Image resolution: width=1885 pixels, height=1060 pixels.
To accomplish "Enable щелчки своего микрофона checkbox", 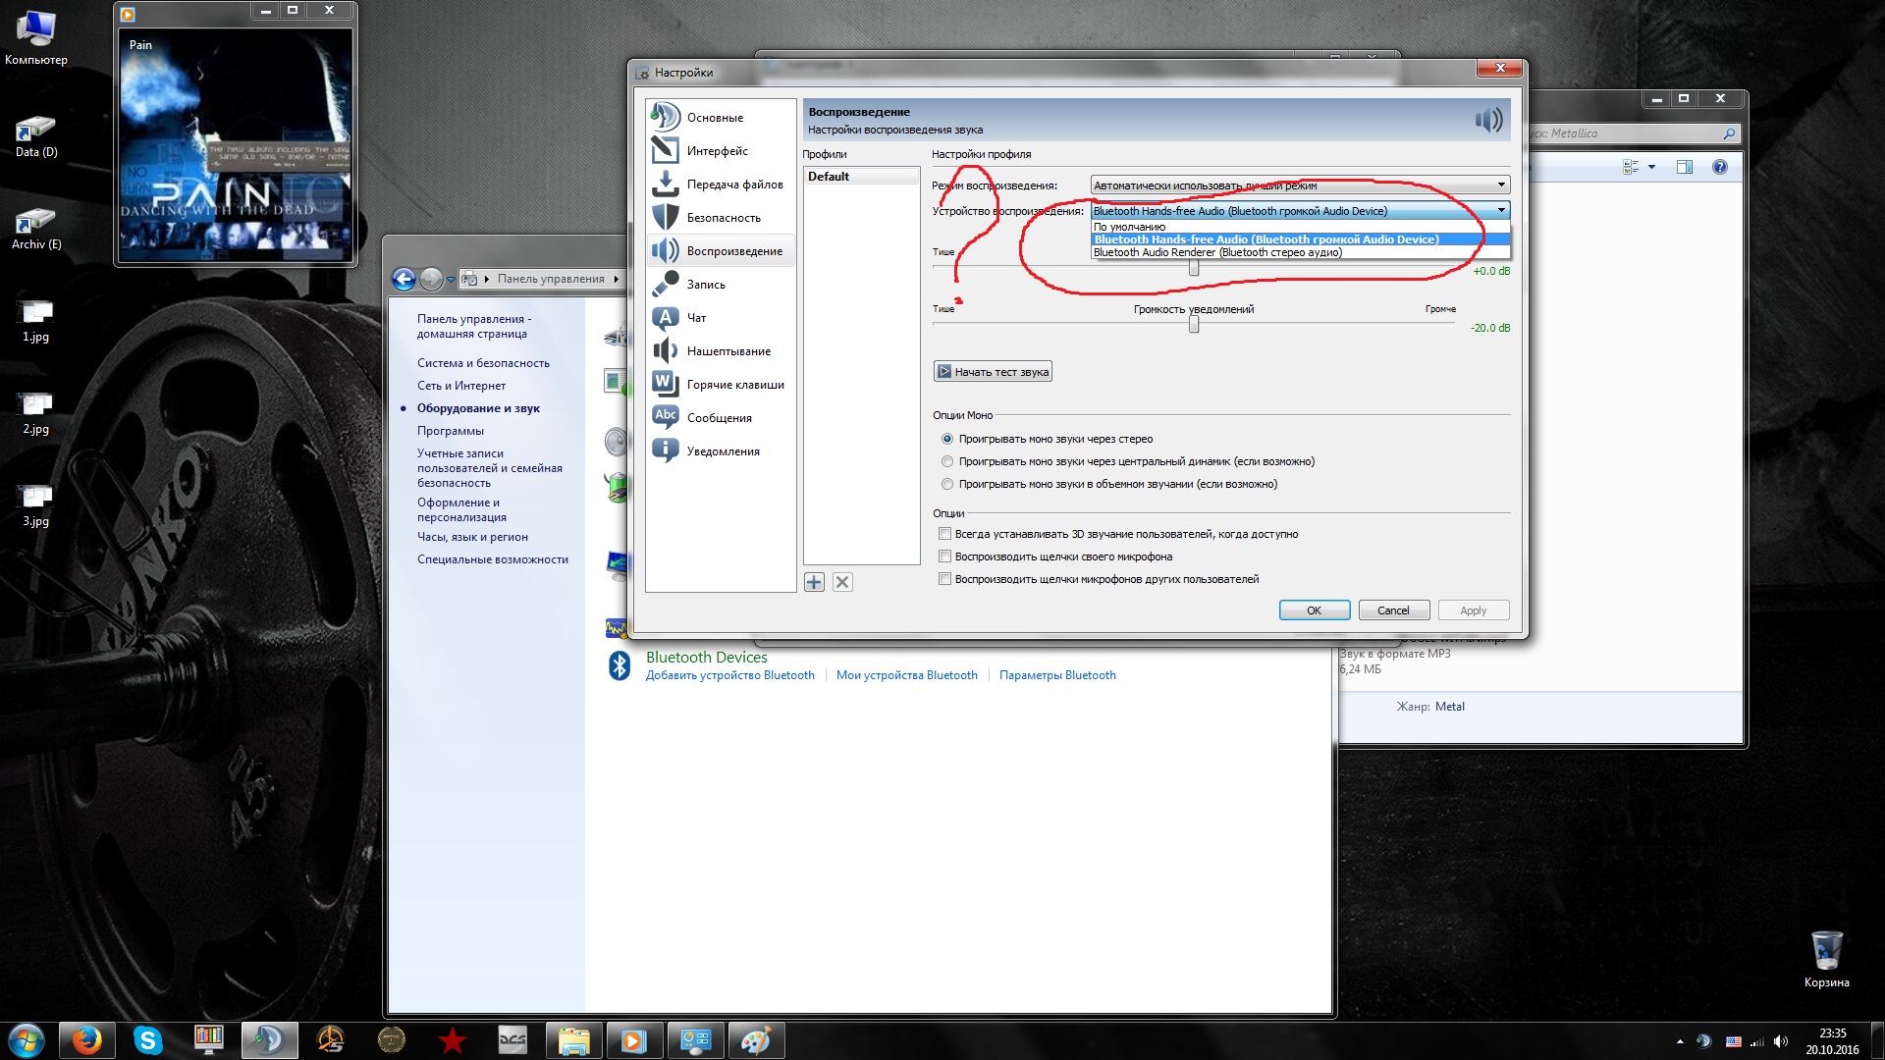I will pos(945,556).
